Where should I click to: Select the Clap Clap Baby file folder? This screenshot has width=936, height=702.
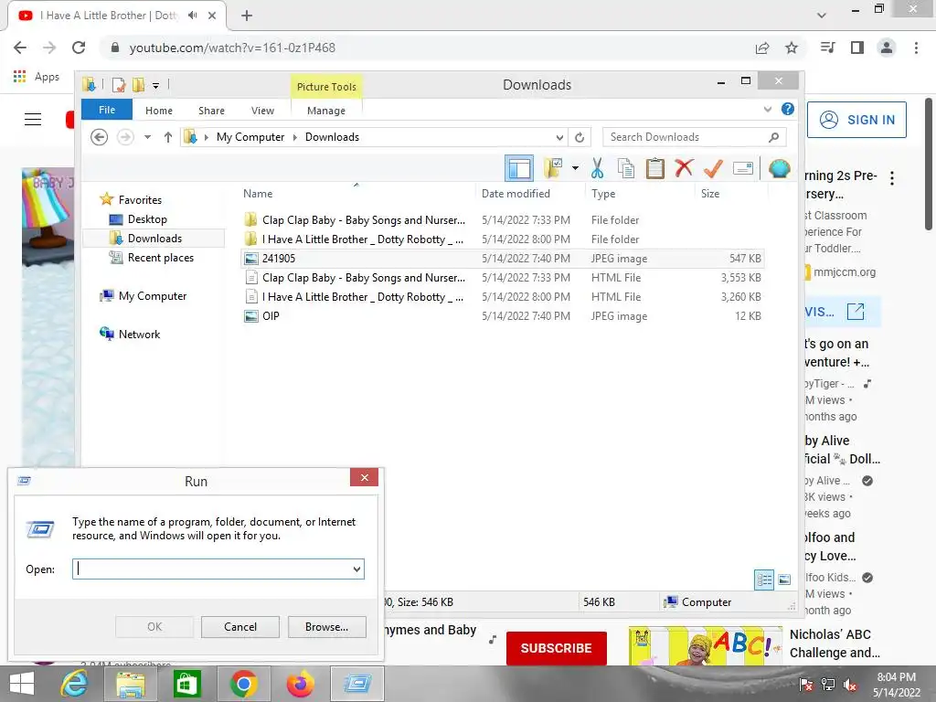[503, 220]
